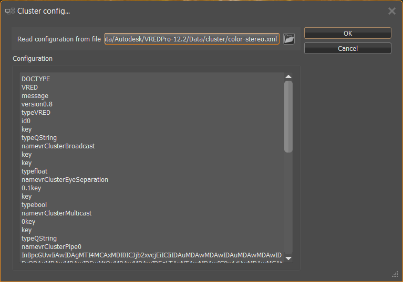Select the typebool line
The height and width of the screenshot is (282, 403).
(34, 205)
